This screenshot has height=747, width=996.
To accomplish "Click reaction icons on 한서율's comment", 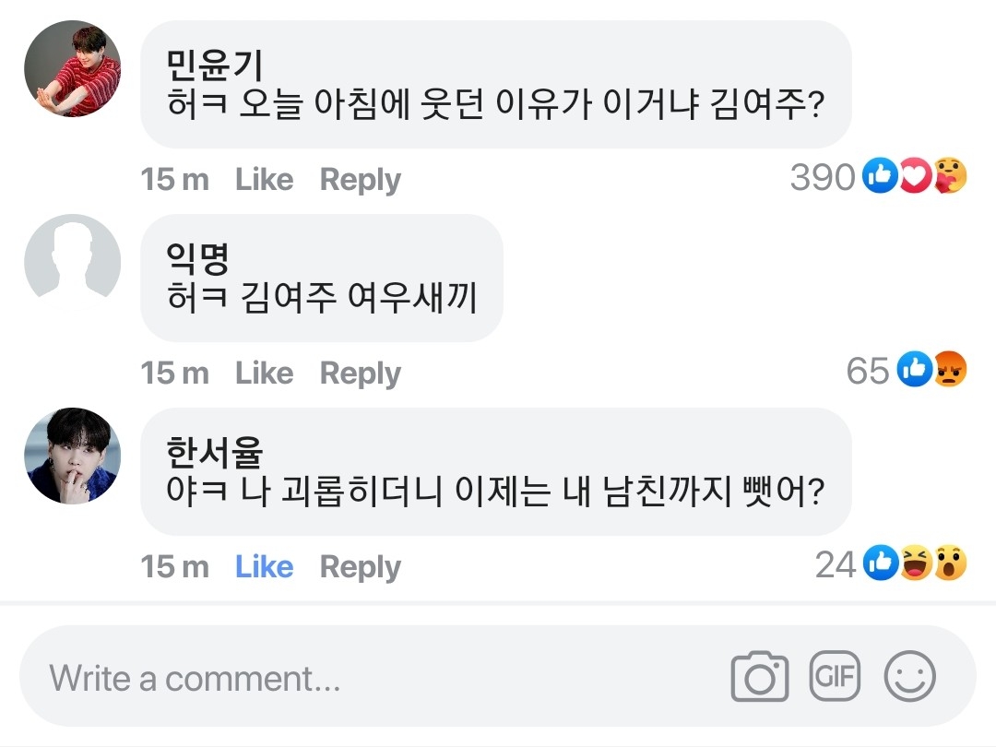I will coord(915,563).
